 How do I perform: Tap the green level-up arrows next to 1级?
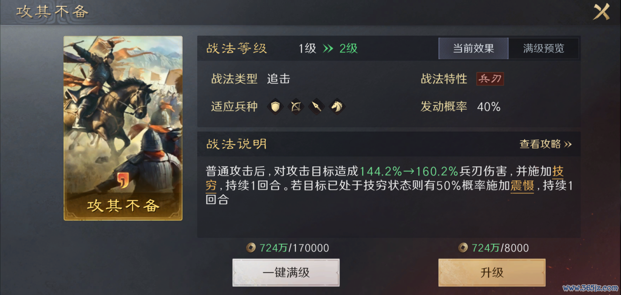tap(328, 48)
